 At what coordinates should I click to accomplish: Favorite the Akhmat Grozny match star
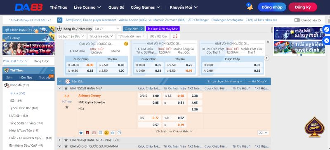pos(67,107)
